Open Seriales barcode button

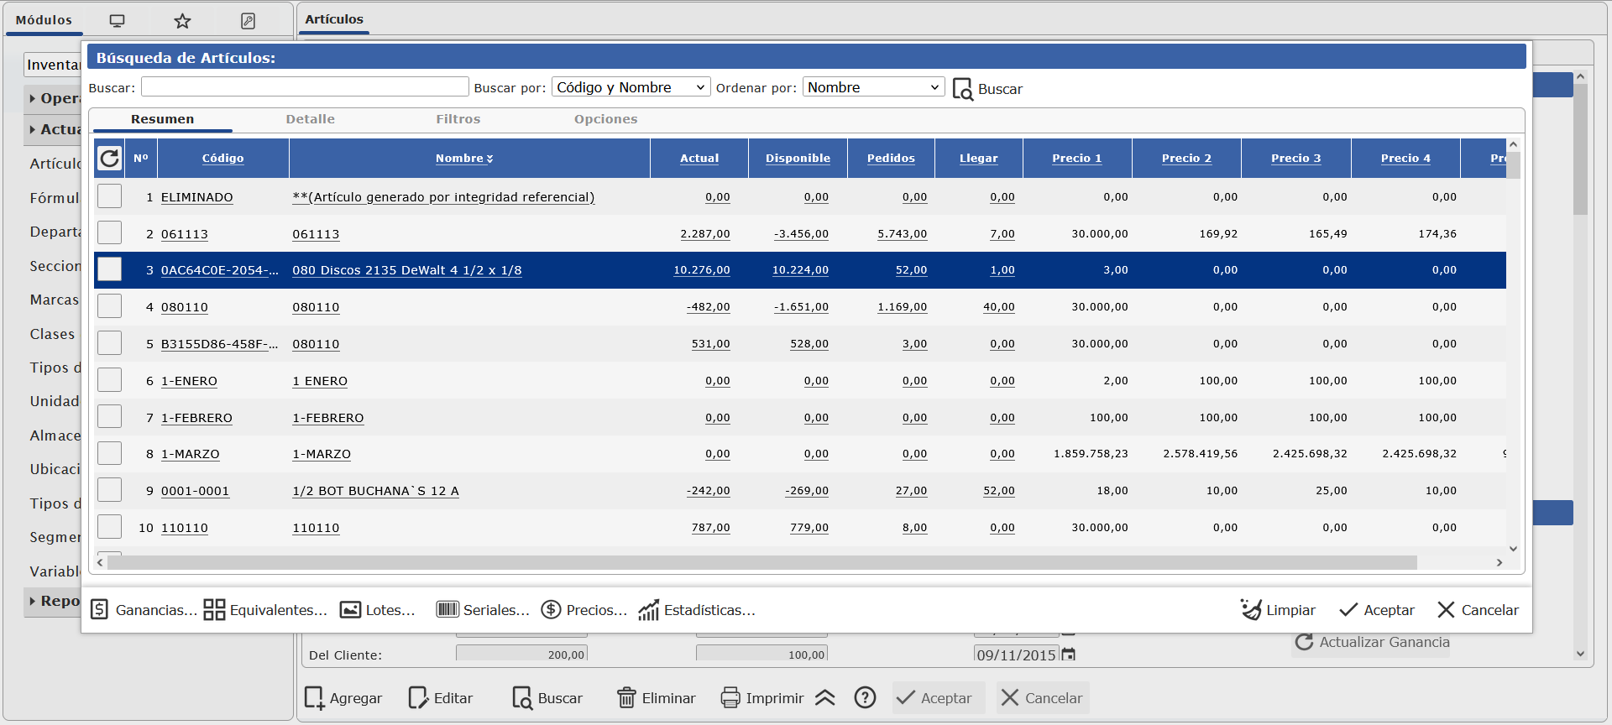[483, 610]
